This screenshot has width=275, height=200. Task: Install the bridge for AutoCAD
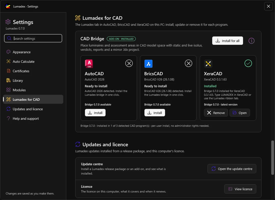[95, 113]
